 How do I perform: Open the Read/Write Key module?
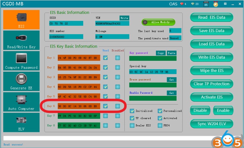pos(21,40)
